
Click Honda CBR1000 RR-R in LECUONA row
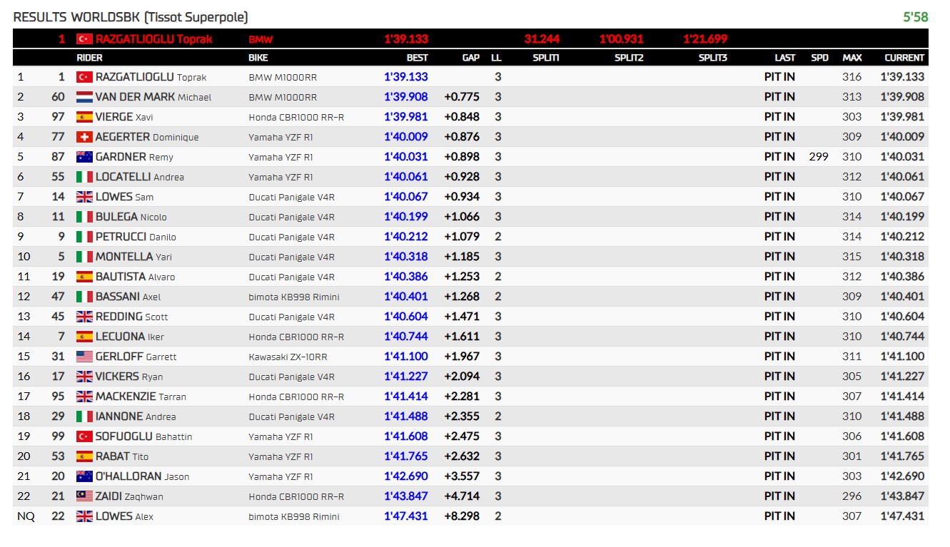point(296,337)
